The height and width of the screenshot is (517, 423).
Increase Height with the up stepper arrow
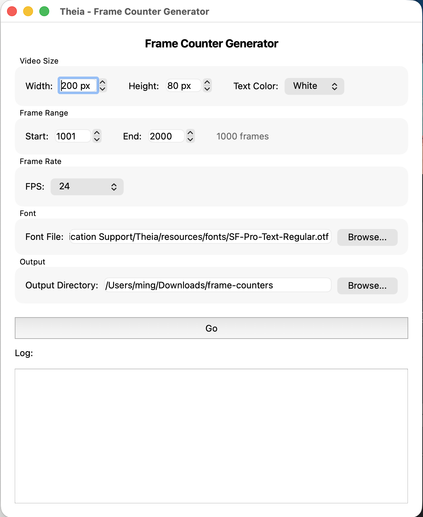point(207,83)
